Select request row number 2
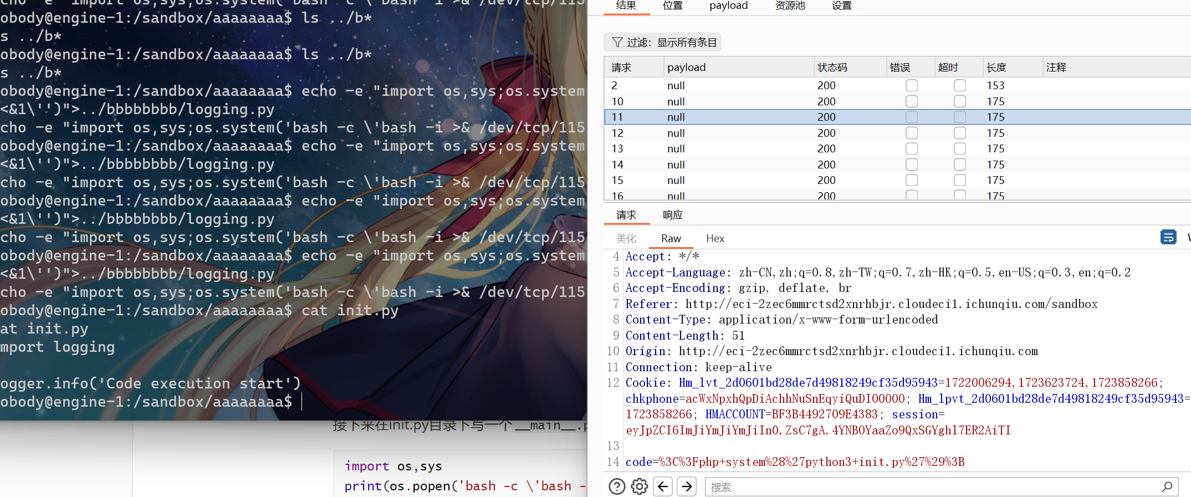Screen dimensions: 1191x497 click(897, 85)
